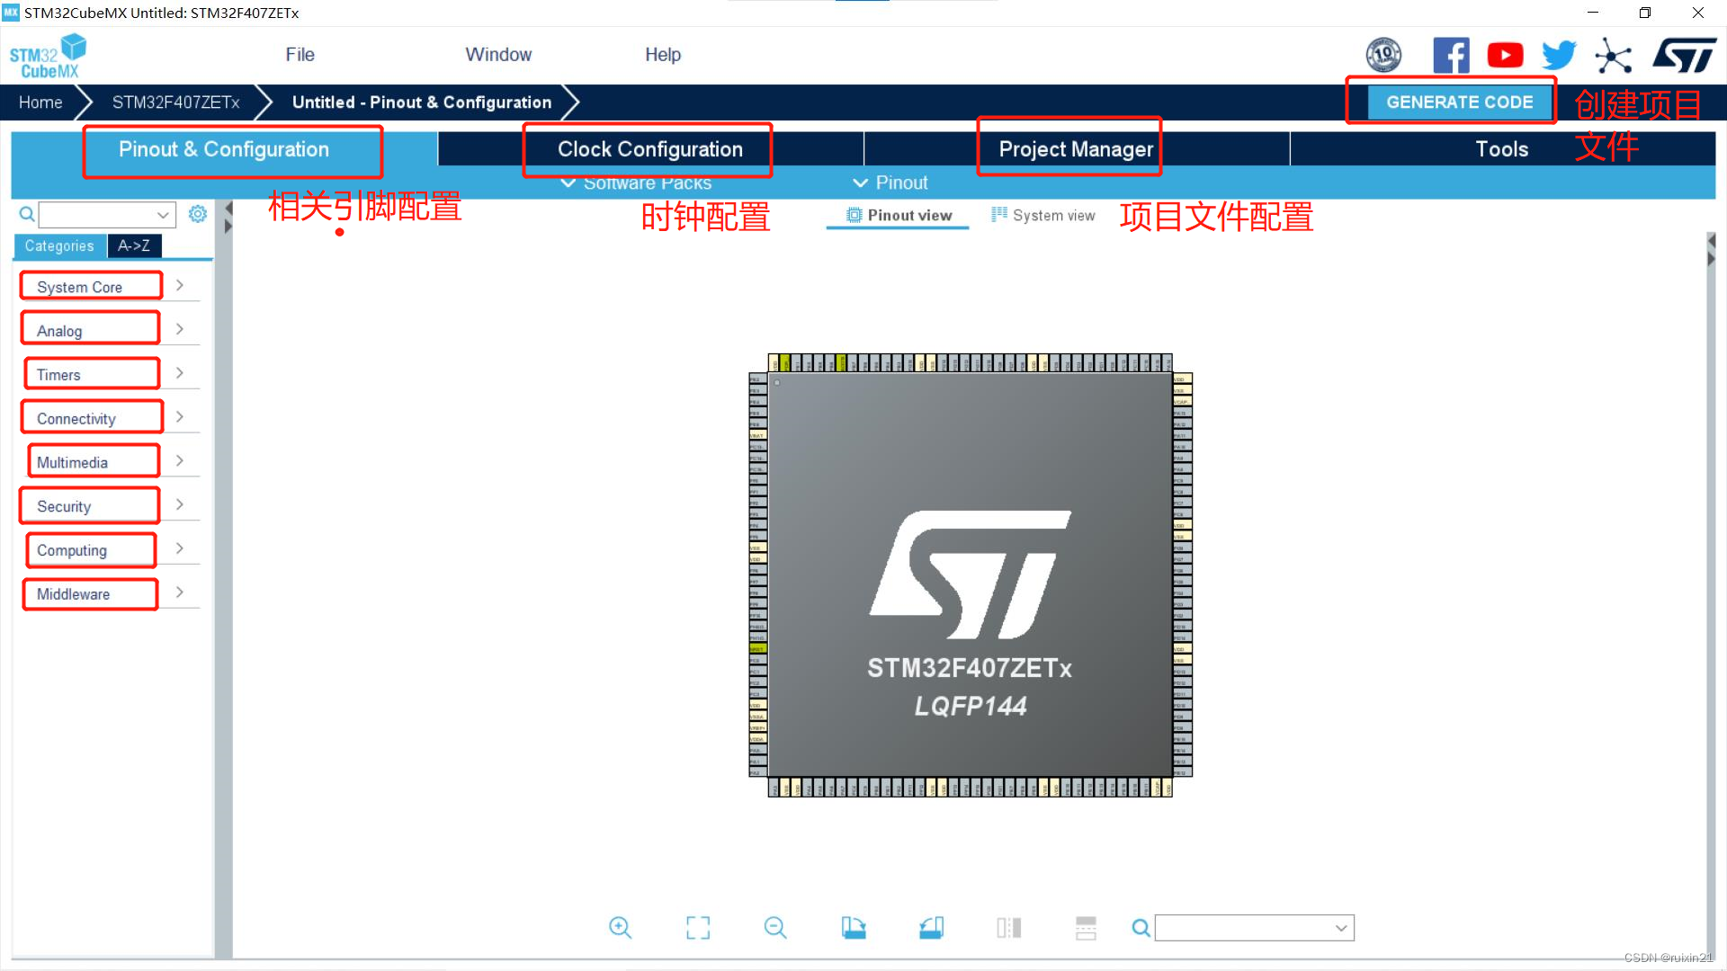1727x971 pixels.
Task: Click the category settings gear icon
Action: tap(198, 214)
